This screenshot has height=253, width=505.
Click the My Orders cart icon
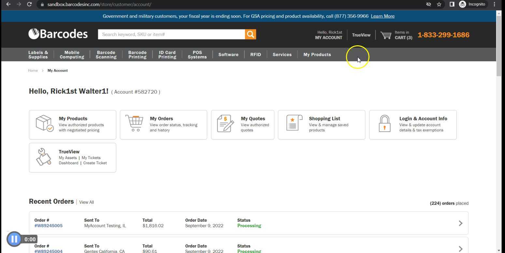click(x=135, y=124)
